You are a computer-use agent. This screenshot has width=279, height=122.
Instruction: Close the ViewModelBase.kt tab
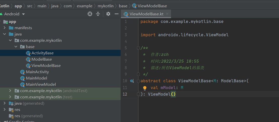[x=167, y=14]
